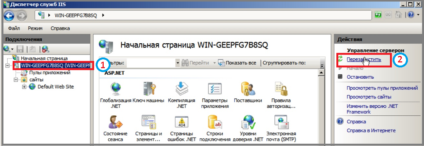Screen dimensions: 424x146
Task: Click Просмотреть пулы приложений link
Action: (382, 88)
